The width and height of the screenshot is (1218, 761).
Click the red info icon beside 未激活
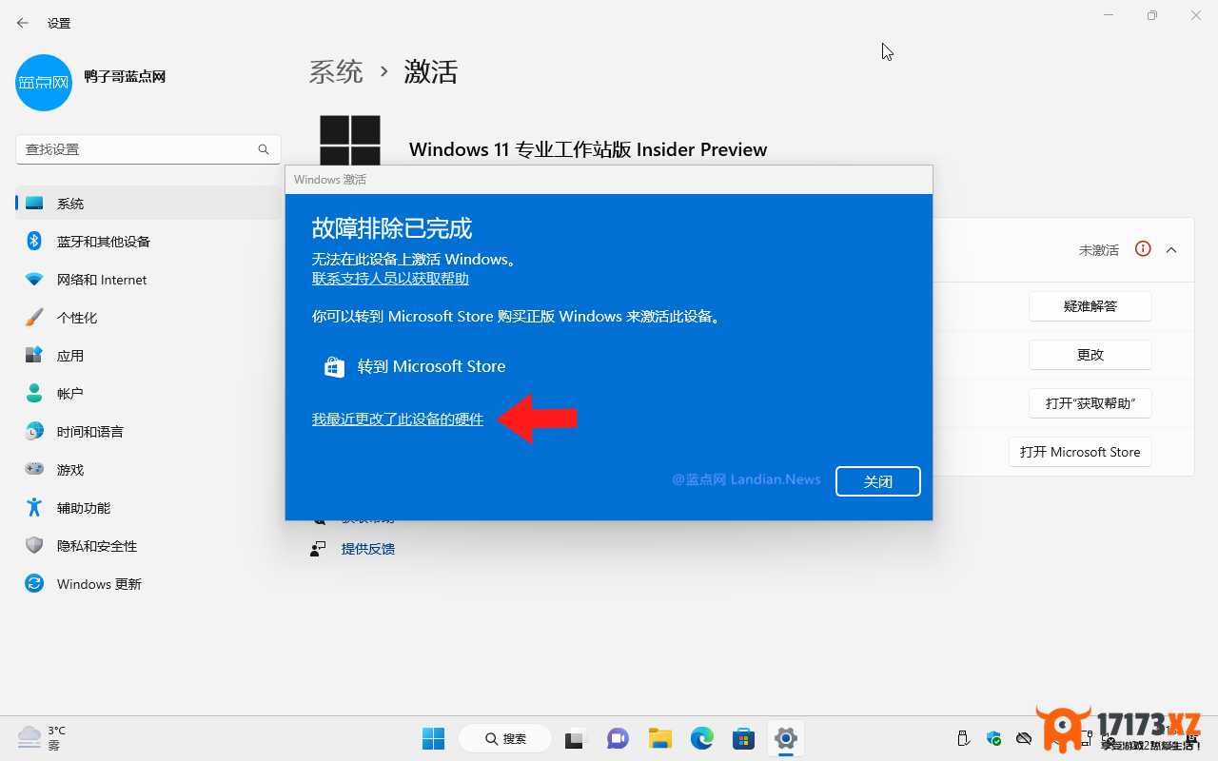[x=1143, y=249]
